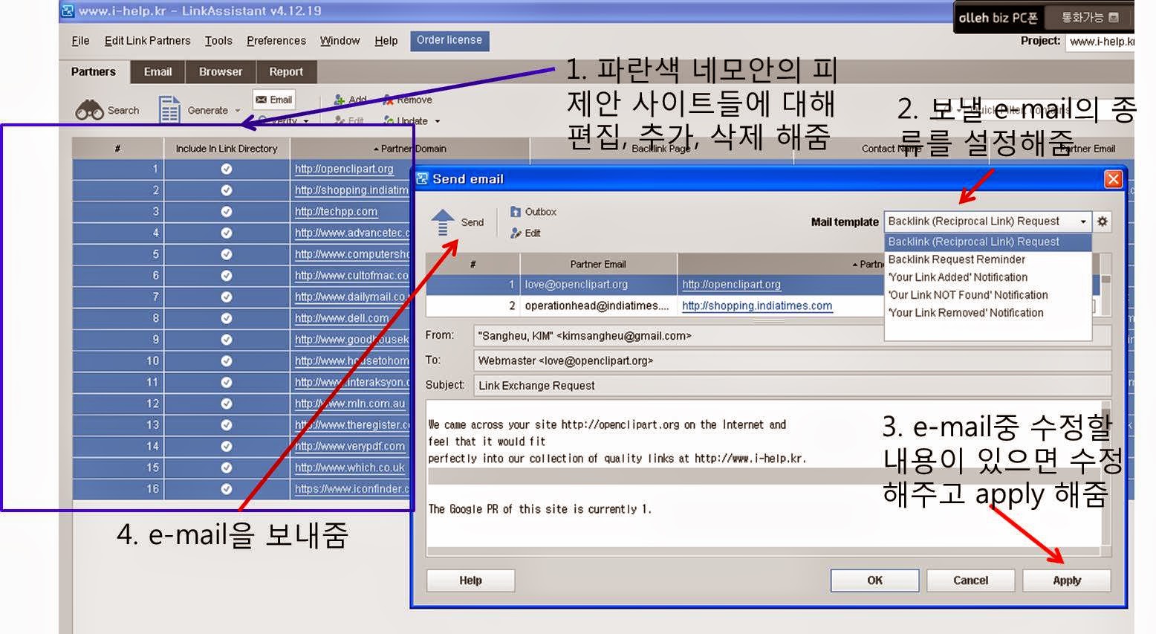The image size is (1156, 634).
Task: Select 'Our Link NOT Found' Notification template
Action: pyautogui.click(x=968, y=295)
